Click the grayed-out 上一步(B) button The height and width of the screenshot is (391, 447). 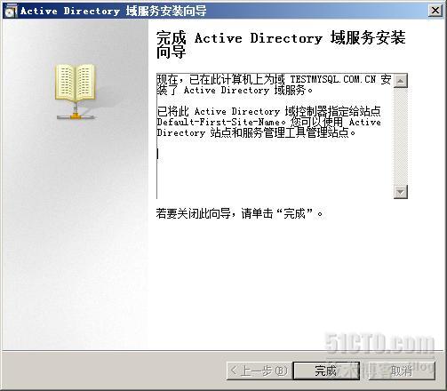259,371
